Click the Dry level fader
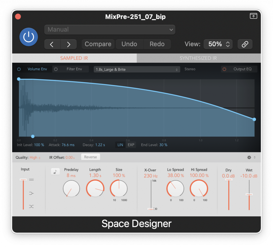Screen dimensions: 273x247 (x=228, y=195)
